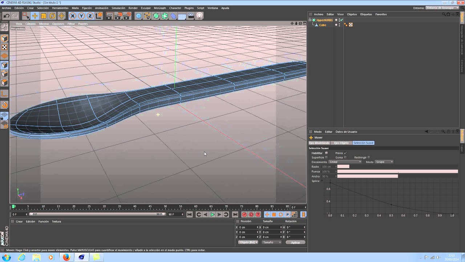Toggle the Z axis lock

coord(90,16)
